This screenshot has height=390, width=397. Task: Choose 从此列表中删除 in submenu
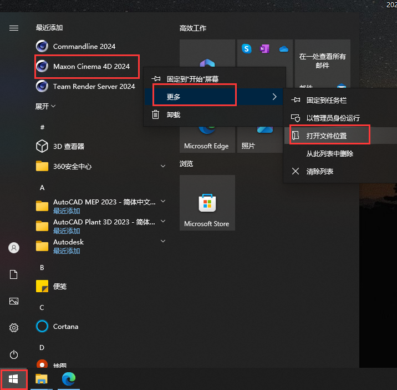340,153
